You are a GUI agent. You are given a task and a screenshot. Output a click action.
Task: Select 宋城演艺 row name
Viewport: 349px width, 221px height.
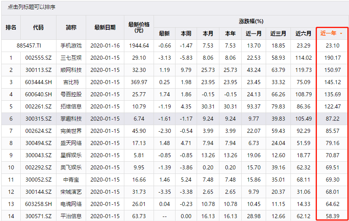71,192
